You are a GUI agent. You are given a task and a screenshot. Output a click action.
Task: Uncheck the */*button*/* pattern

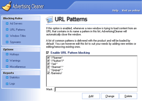[x=48, y=61]
